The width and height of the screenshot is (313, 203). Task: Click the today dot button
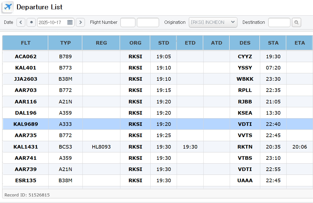[x=31, y=22]
